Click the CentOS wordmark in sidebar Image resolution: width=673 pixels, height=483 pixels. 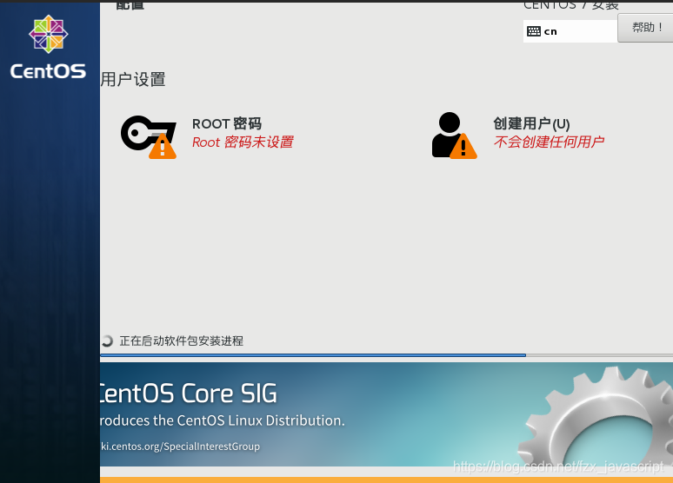tap(48, 71)
